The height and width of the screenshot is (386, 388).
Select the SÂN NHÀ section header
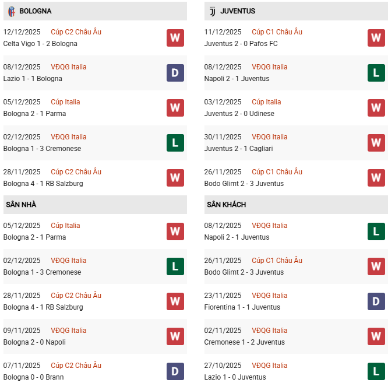point(21,205)
